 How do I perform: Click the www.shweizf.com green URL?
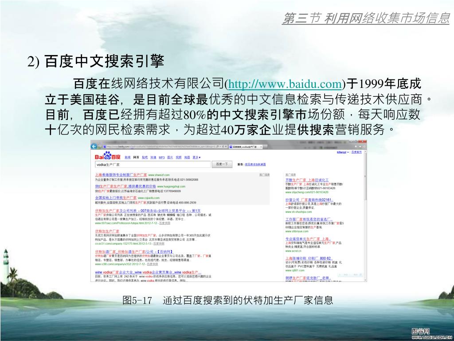[x=159, y=175]
